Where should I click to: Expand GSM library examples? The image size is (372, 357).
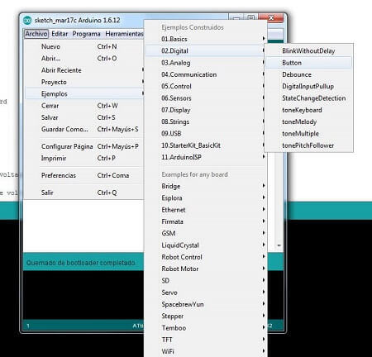tap(206, 234)
